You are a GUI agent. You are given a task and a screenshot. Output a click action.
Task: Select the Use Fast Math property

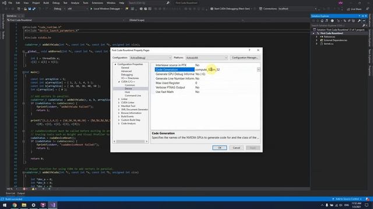click(164, 92)
